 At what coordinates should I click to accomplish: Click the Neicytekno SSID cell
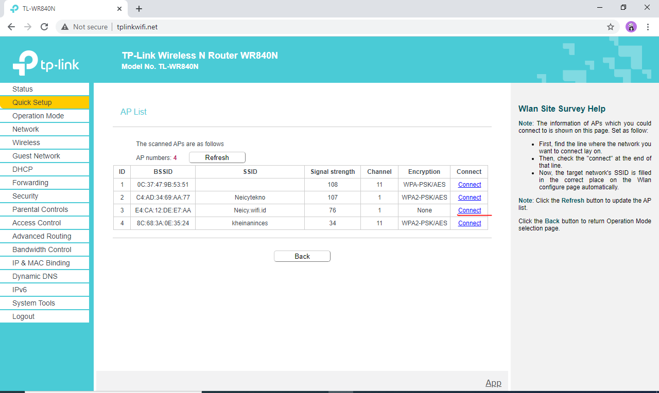pyautogui.click(x=250, y=198)
